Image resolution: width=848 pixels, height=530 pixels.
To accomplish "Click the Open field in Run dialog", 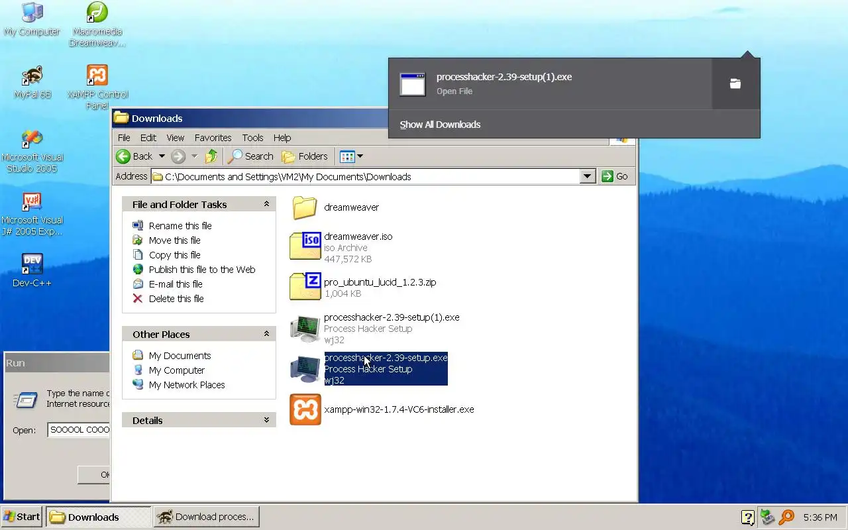I will click(x=79, y=430).
